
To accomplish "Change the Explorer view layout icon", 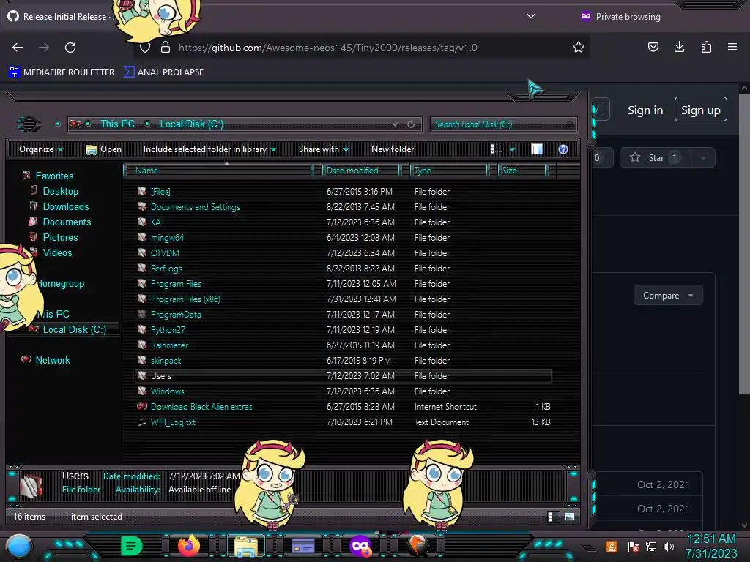I will tap(496, 149).
